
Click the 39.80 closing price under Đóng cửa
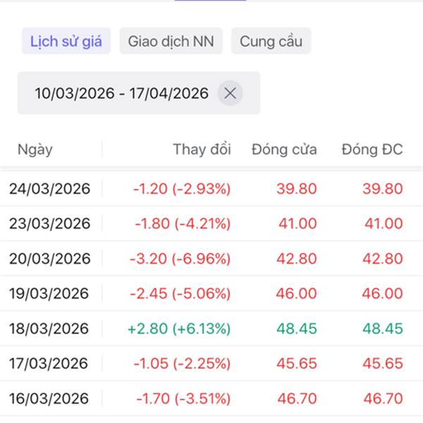click(298, 188)
